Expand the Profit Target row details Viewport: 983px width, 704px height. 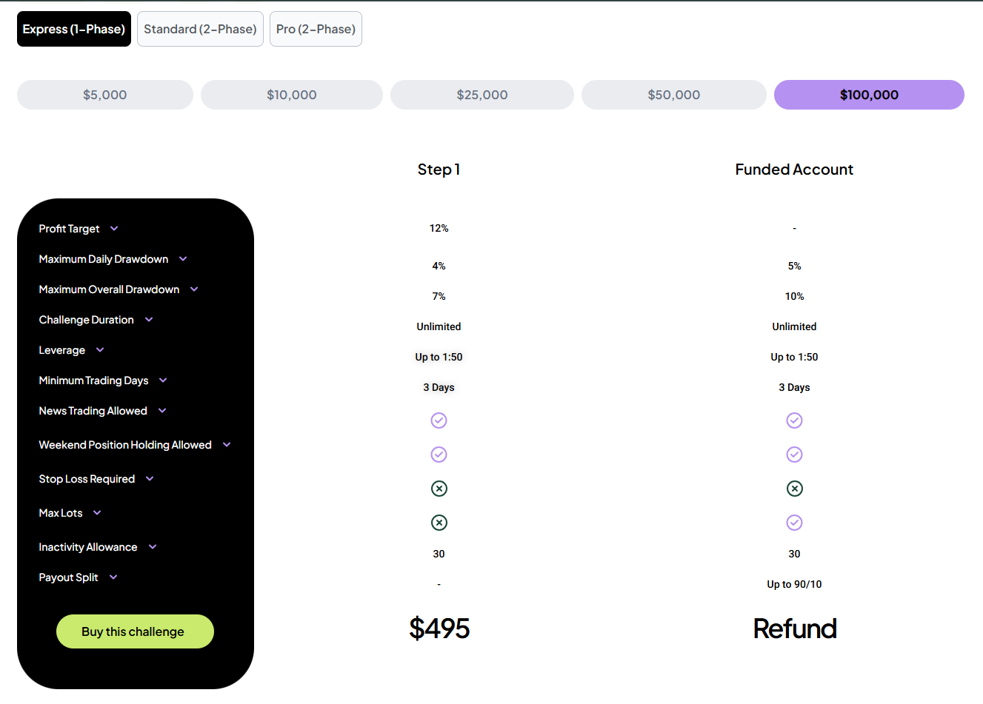coord(114,229)
